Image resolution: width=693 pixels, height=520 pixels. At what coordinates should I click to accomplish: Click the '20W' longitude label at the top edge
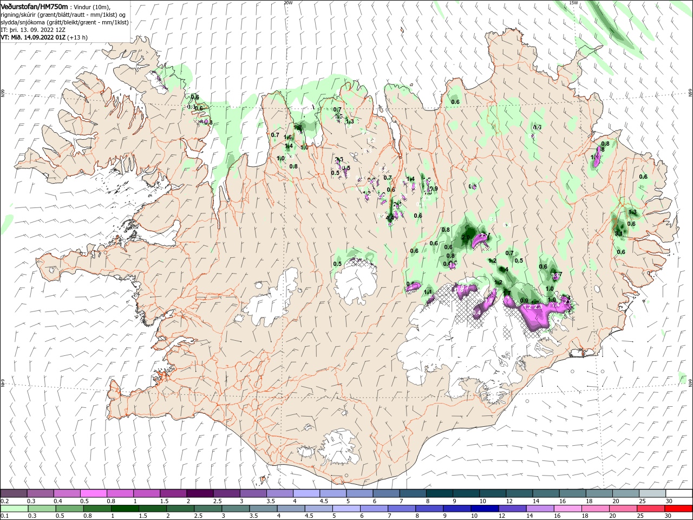pyautogui.click(x=288, y=3)
